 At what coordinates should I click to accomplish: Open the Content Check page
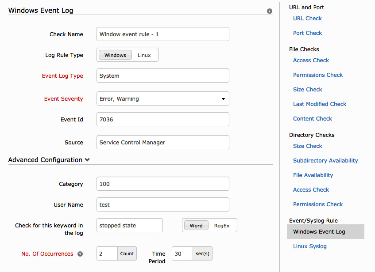coord(313,118)
